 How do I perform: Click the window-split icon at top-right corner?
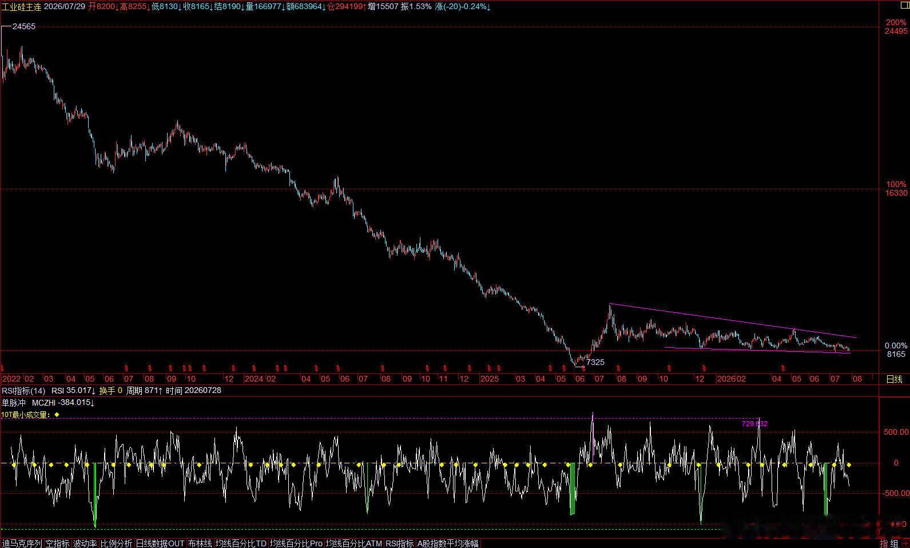[904, 5]
